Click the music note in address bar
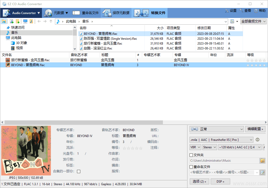This screenshot has width=268, height=188. (x=58, y=22)
